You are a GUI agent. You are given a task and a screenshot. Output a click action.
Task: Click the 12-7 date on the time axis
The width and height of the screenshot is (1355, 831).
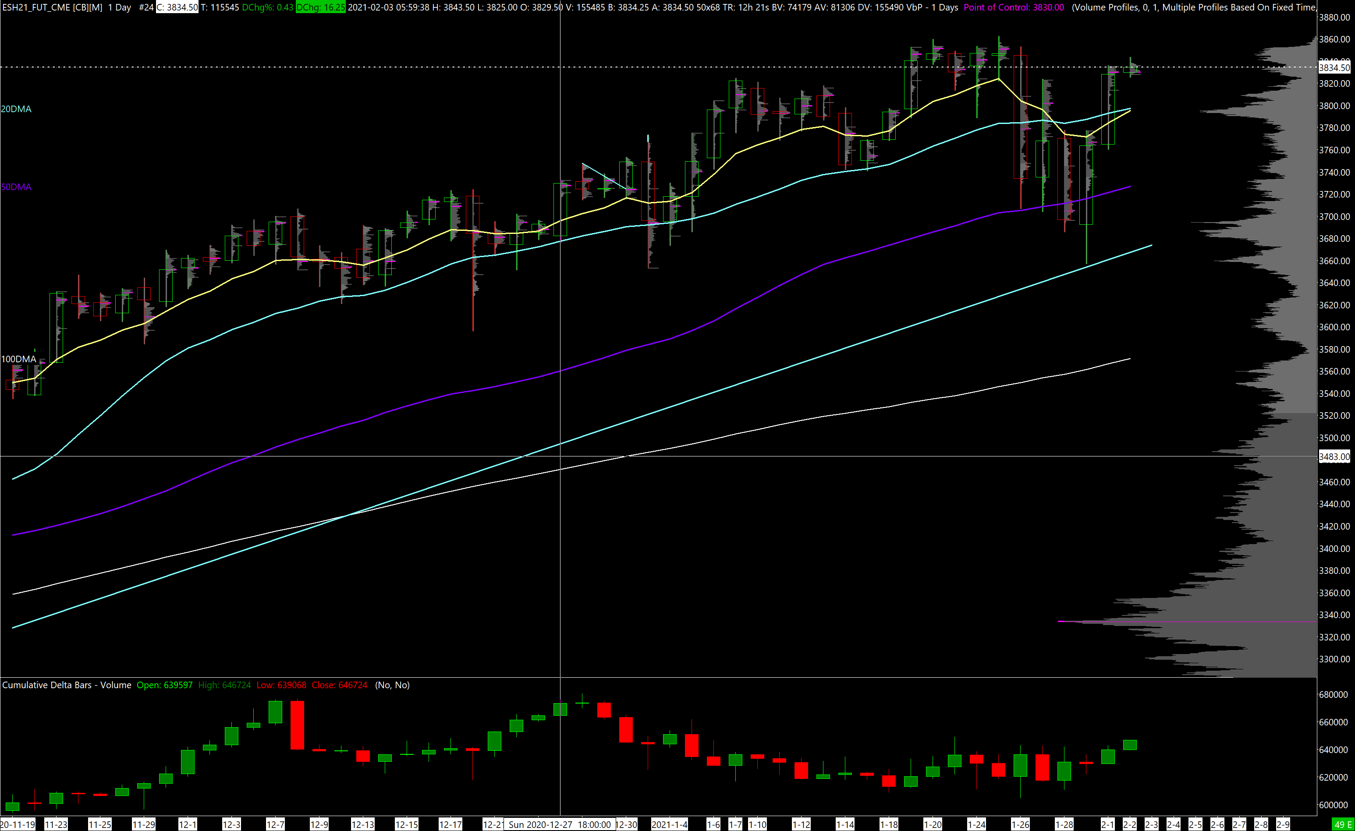click(x=275, y=824)
